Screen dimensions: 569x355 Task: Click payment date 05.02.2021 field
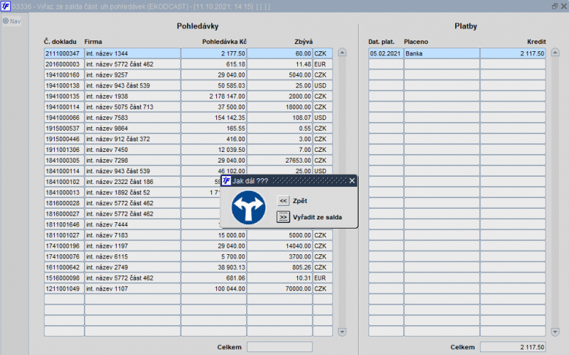pos(385,53)
